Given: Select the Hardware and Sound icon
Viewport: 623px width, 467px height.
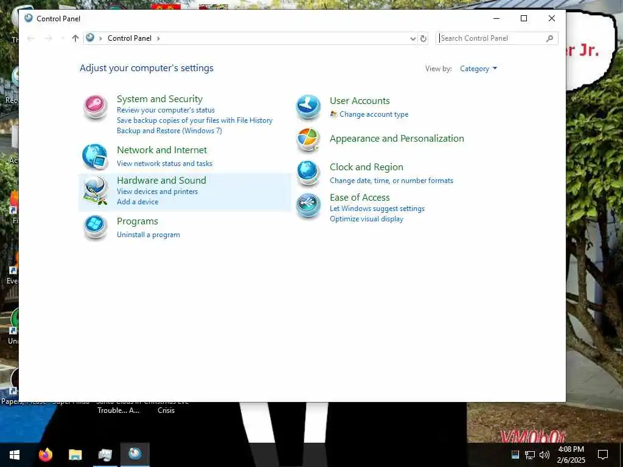Looking at the screenshot, I should (95, 191).
